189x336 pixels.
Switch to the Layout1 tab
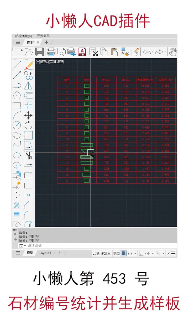coord(45,253)
